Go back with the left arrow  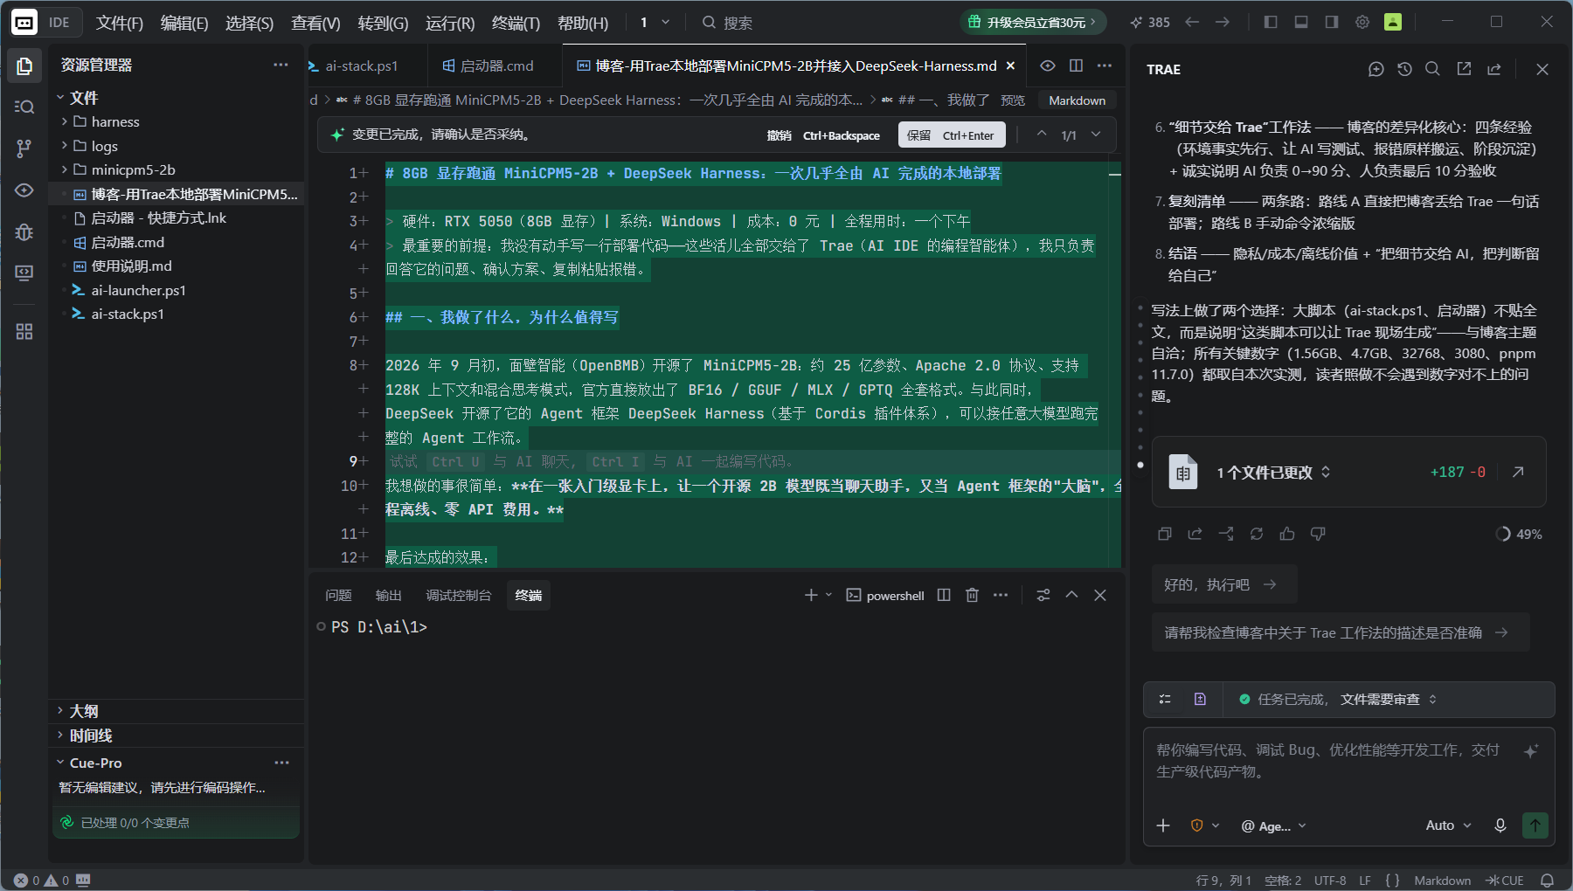click(x=1192, y=22)
